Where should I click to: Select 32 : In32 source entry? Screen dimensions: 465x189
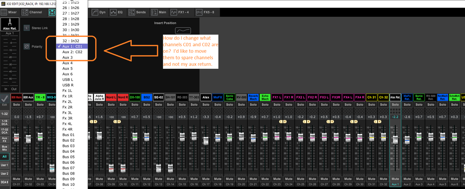click(x=70, y=41)
